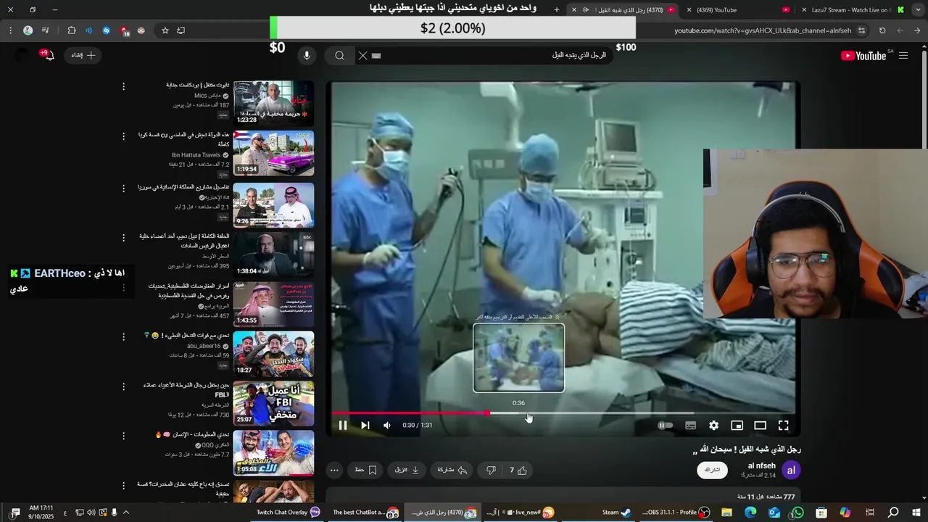928x522 pixels.
Task: Open the player settings gear
Action: [713, 426]
